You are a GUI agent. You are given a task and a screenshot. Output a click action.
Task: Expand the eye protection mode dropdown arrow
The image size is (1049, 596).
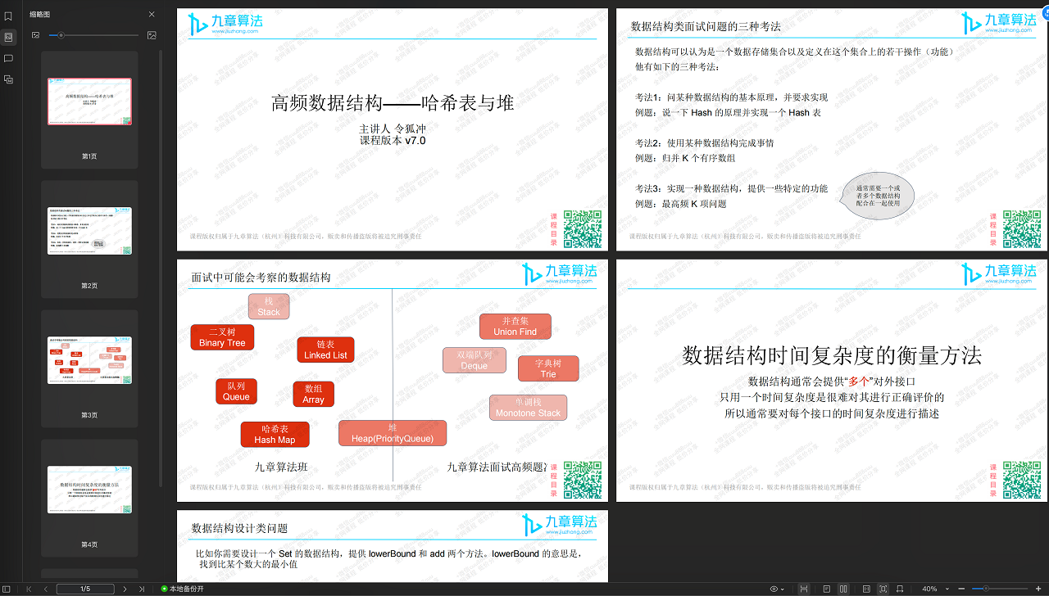(x=783, y=589)
